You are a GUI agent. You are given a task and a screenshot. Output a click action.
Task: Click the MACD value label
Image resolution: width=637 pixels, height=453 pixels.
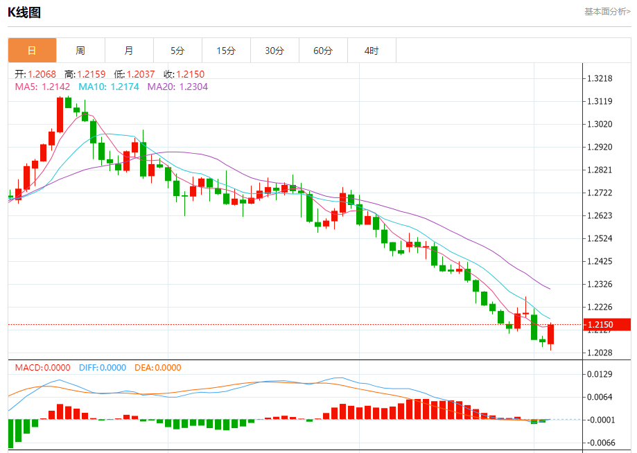point(43,367)
